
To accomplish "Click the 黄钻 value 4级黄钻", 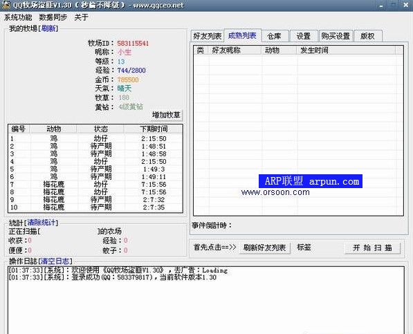I will click(131, 107).
